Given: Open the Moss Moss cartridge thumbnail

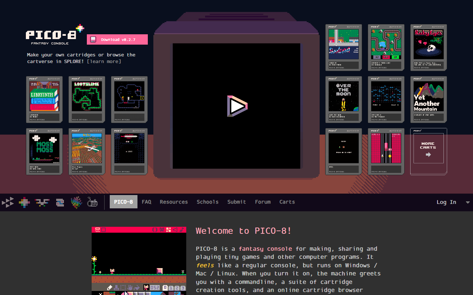Looking at the screenshot, I should pyautogui.click(x=44, y=152).
